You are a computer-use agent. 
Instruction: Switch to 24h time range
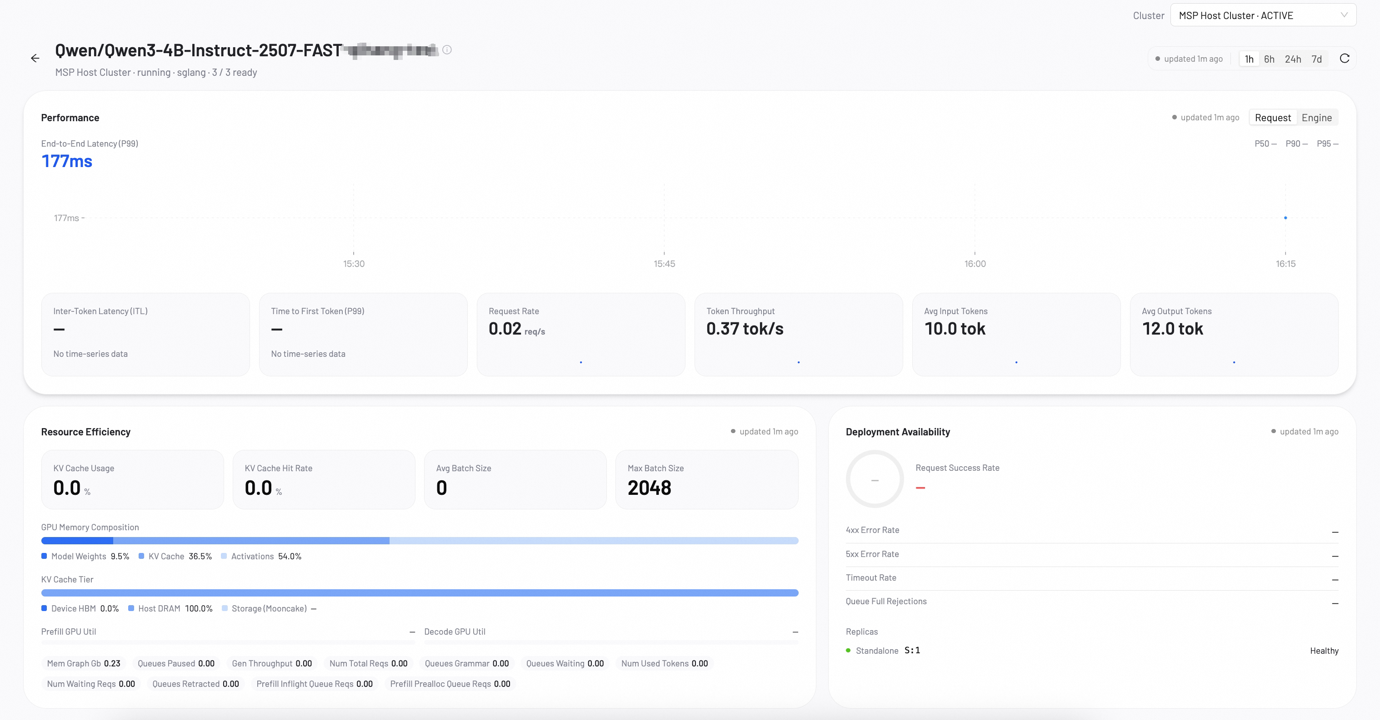(1292, 59)
